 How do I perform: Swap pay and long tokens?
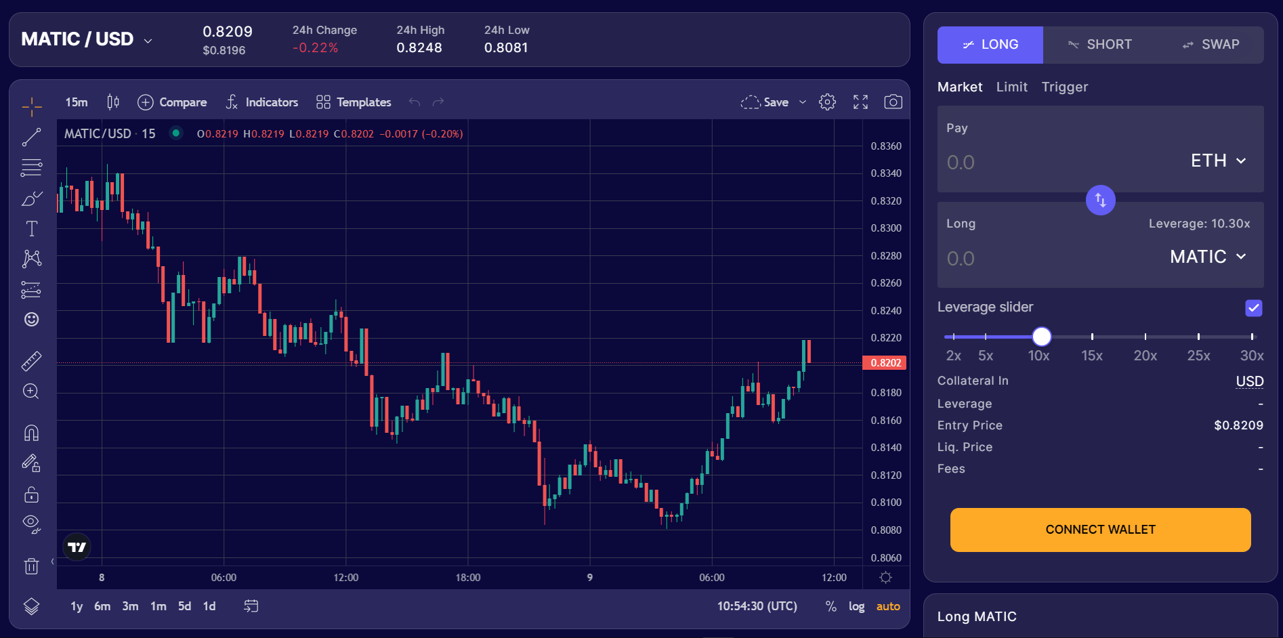coord(1100,200)
